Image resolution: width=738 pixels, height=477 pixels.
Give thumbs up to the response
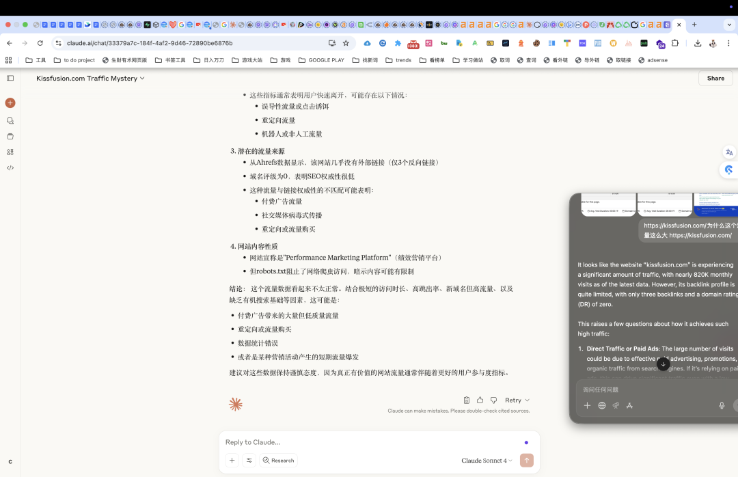click(480, 400)
